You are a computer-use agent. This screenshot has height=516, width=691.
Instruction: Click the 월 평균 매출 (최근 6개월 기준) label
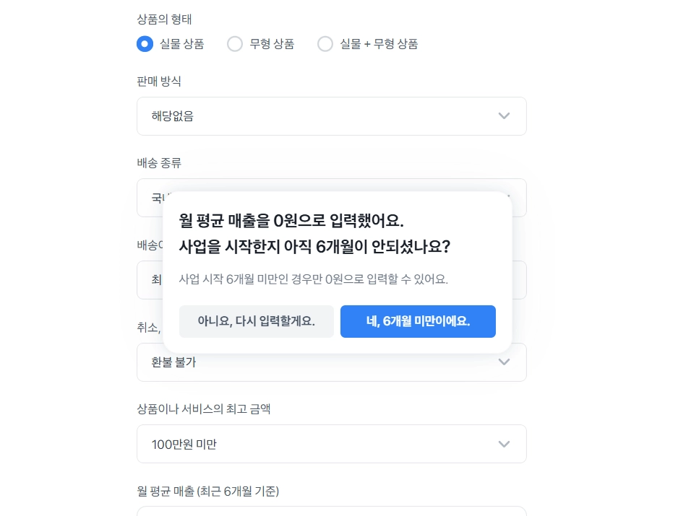(207, 491)
